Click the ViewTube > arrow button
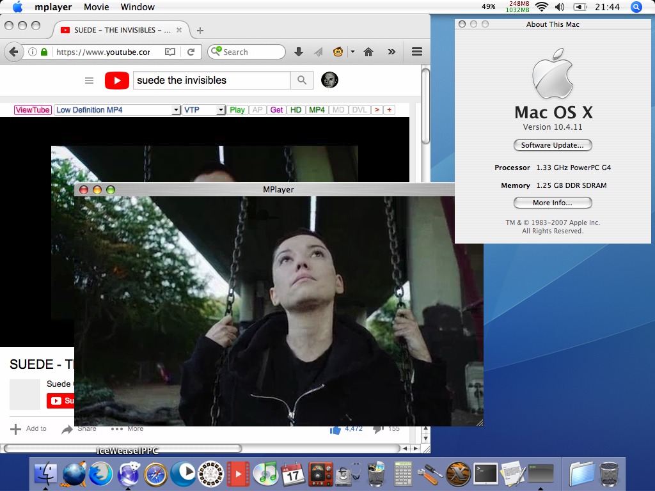Screen dimensions: 655x491 (x=377, y=110)
